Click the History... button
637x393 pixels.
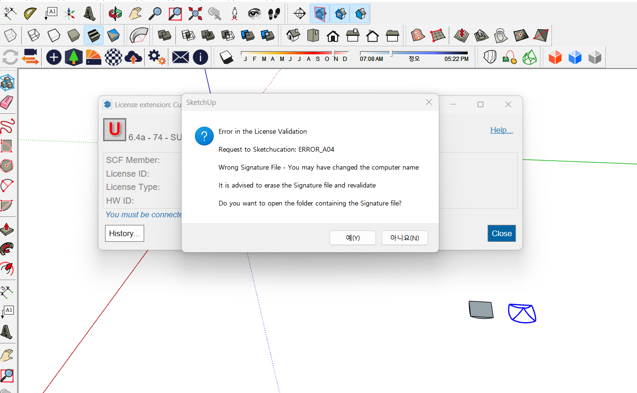click(x=124, y=233)
